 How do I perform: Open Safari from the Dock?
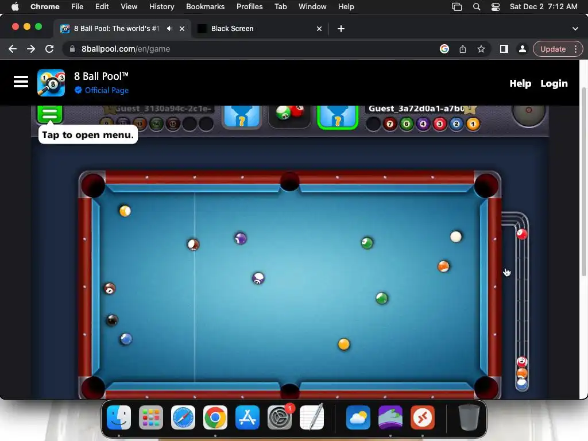[x=183, y=417]
